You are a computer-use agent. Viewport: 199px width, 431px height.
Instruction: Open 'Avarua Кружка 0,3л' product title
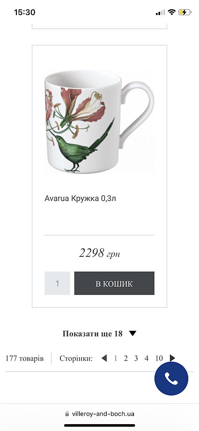[80, 198]
